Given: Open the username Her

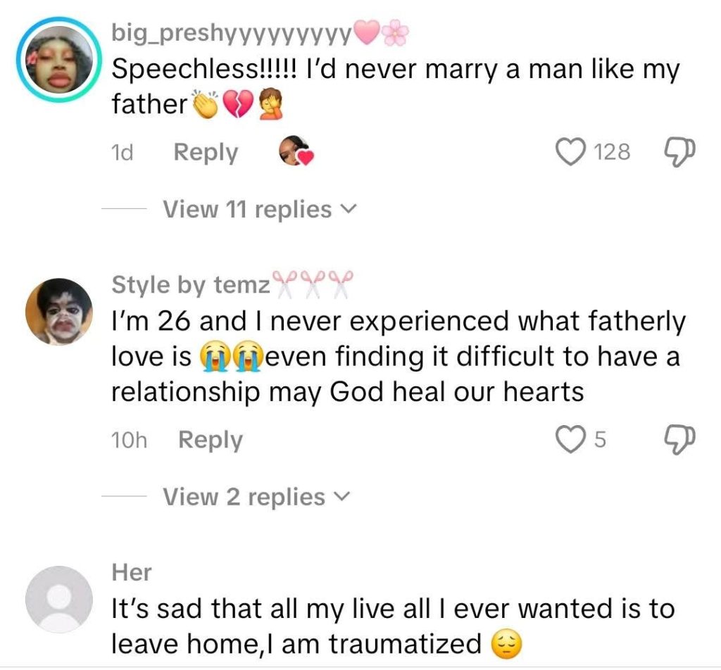Looking at the screenshot, I should [x=132, y=572].
